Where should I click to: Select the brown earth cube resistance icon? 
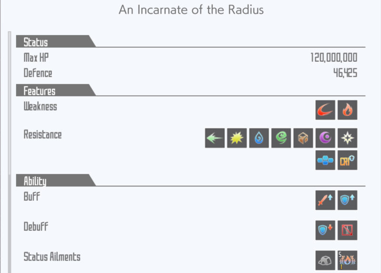(x=303, y=138)
